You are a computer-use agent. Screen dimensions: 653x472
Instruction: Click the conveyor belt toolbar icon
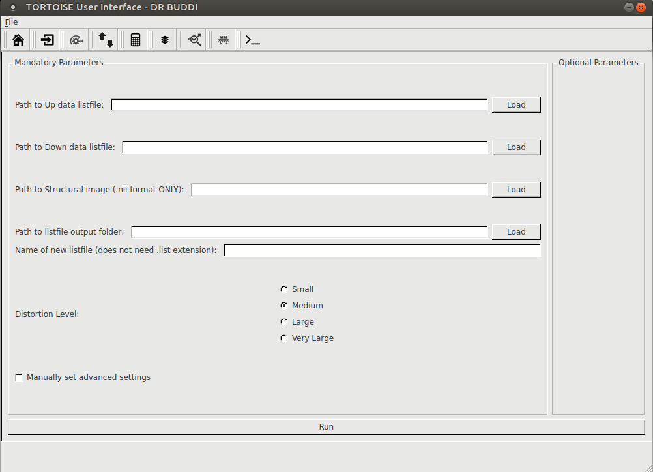(224, 40)
